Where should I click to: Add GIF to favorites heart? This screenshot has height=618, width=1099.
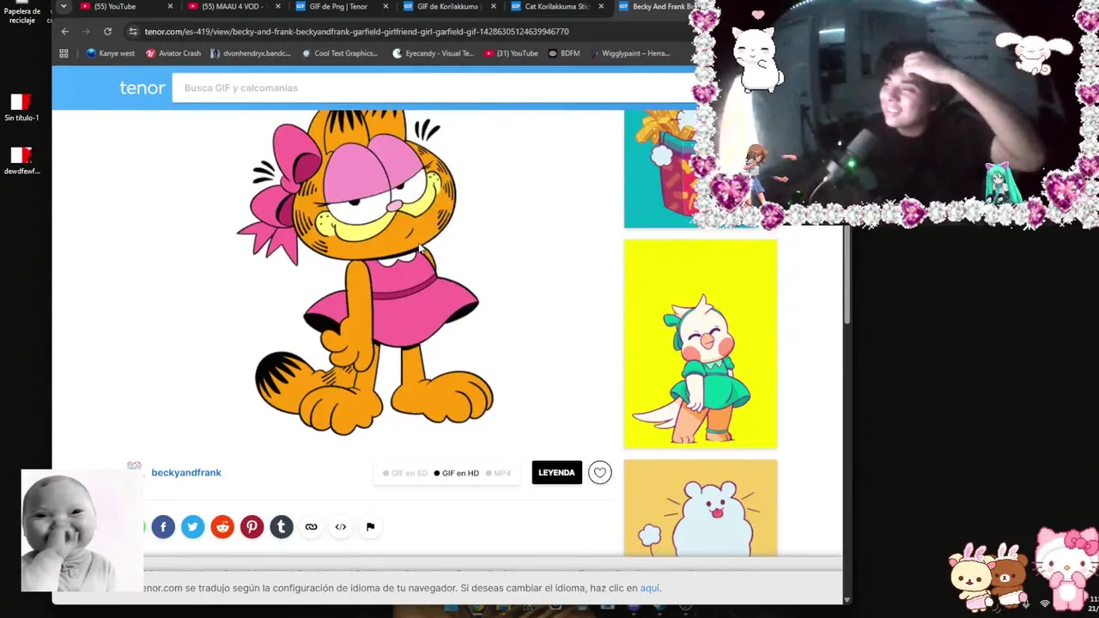[600, 473]
